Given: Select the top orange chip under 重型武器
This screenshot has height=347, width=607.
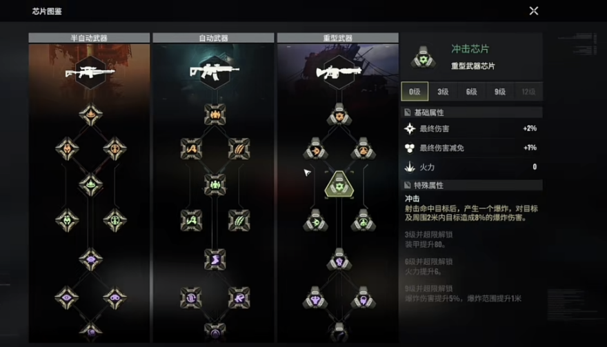Looking at the screenshot, I should [339, 115].
